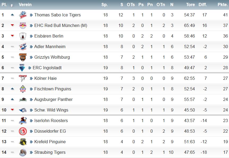Click the Thomas Sabo Ice Tigers logo

(x=23, y=15)
